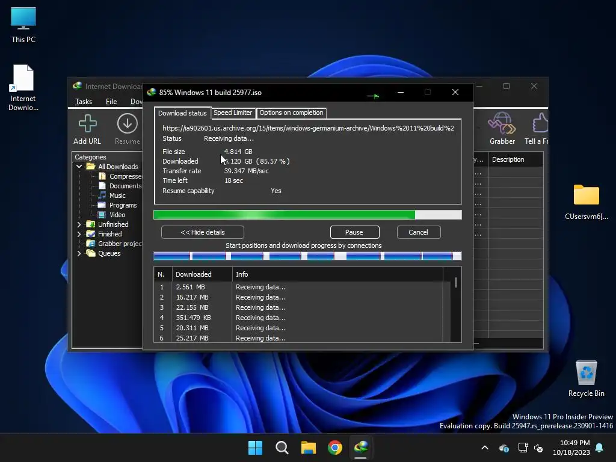Screen dimensions: 616x462
Task: Click the 18 sec time left value
Action: click(234, 180)
